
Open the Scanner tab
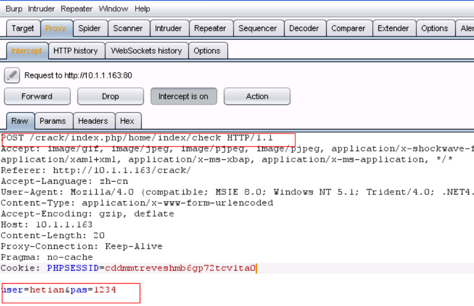click(128, 28)
